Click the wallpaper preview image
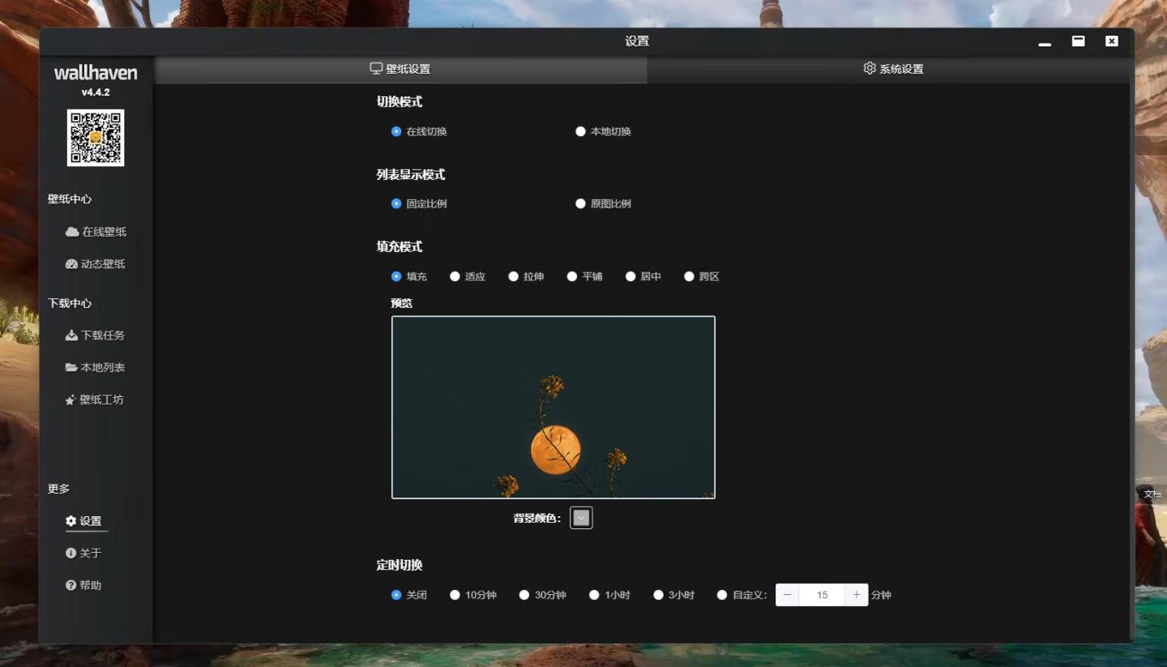Screen dimensions: 1167x667 (553, 407)
